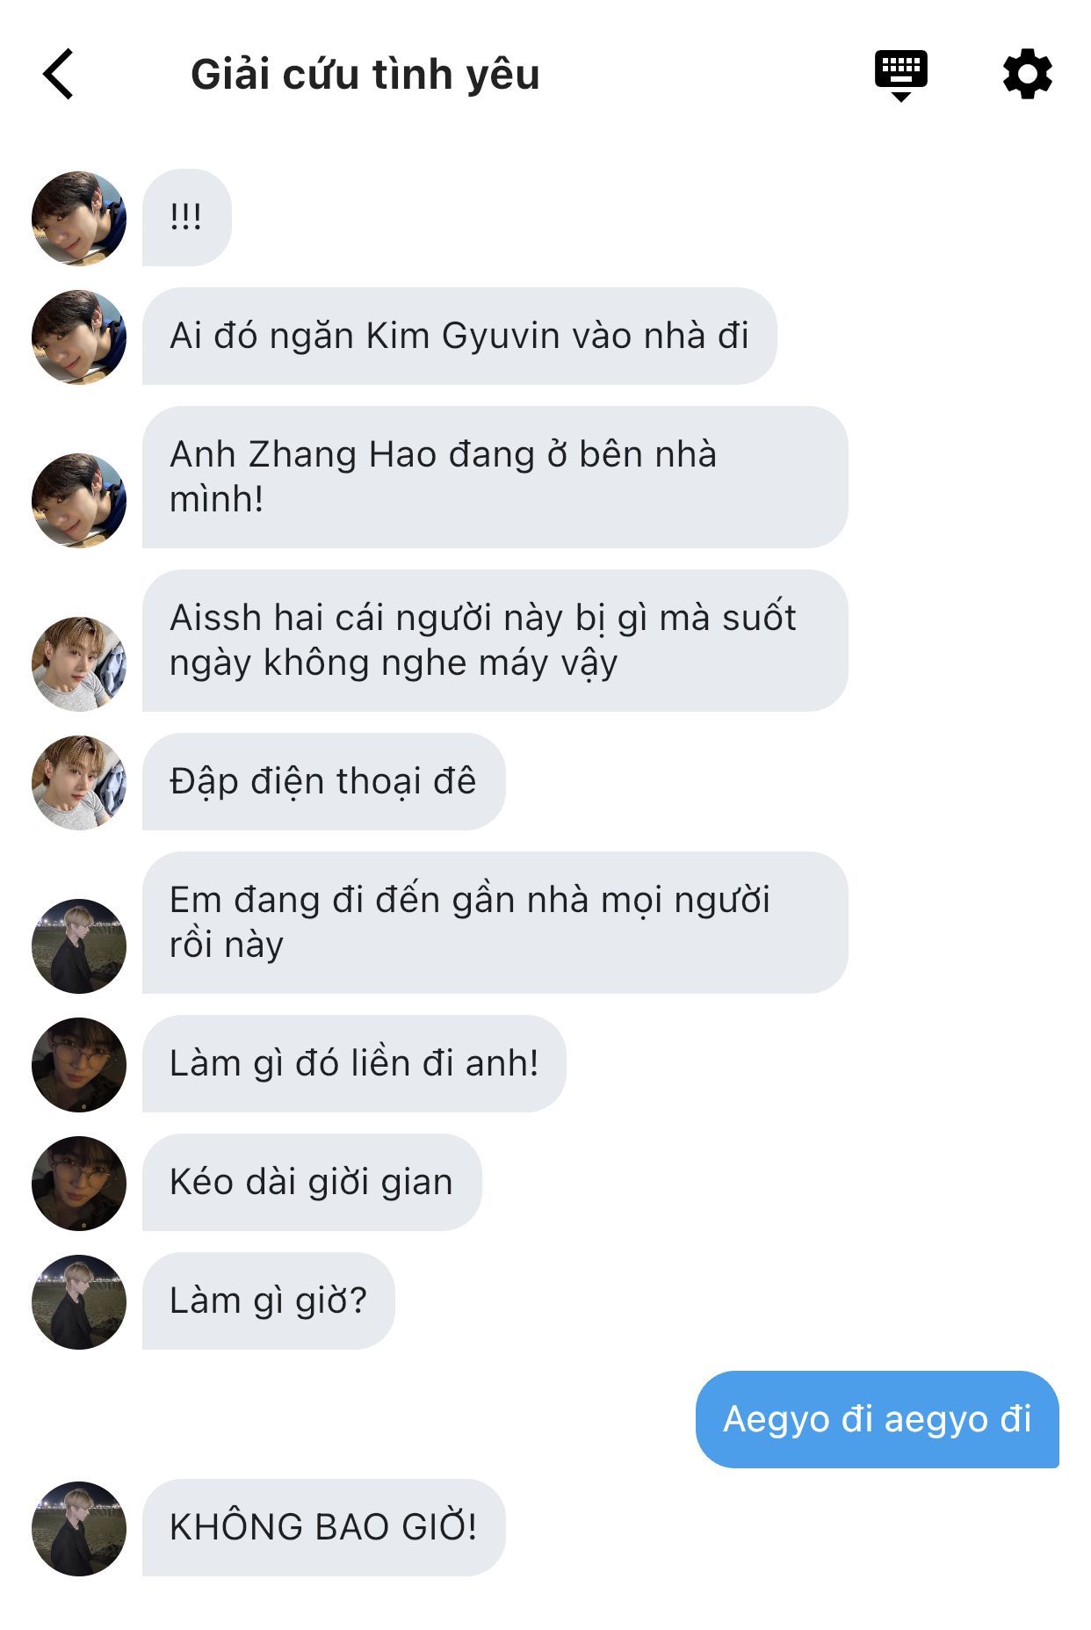Select the "Em đang đi đến gần nhà" message
1091x1630 pixels.
point(495,923)
